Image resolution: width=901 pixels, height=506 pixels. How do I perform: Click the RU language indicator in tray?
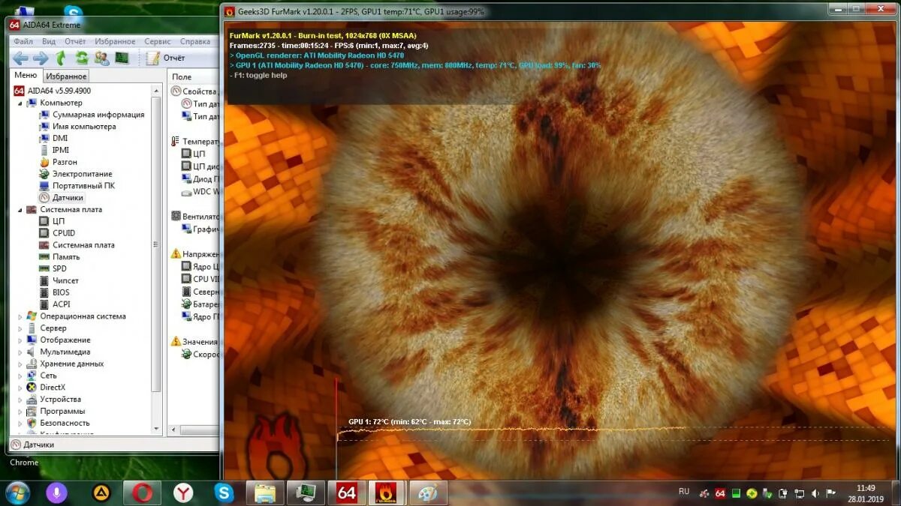(x=684, y=492)
